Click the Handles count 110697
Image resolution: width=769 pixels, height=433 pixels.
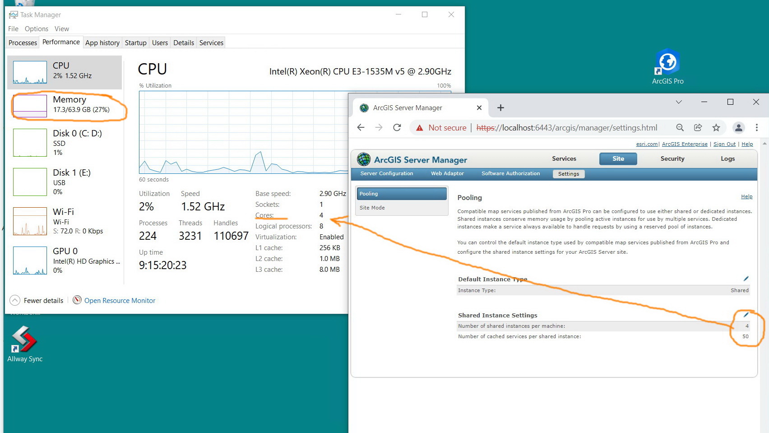(x=231, y=236)
